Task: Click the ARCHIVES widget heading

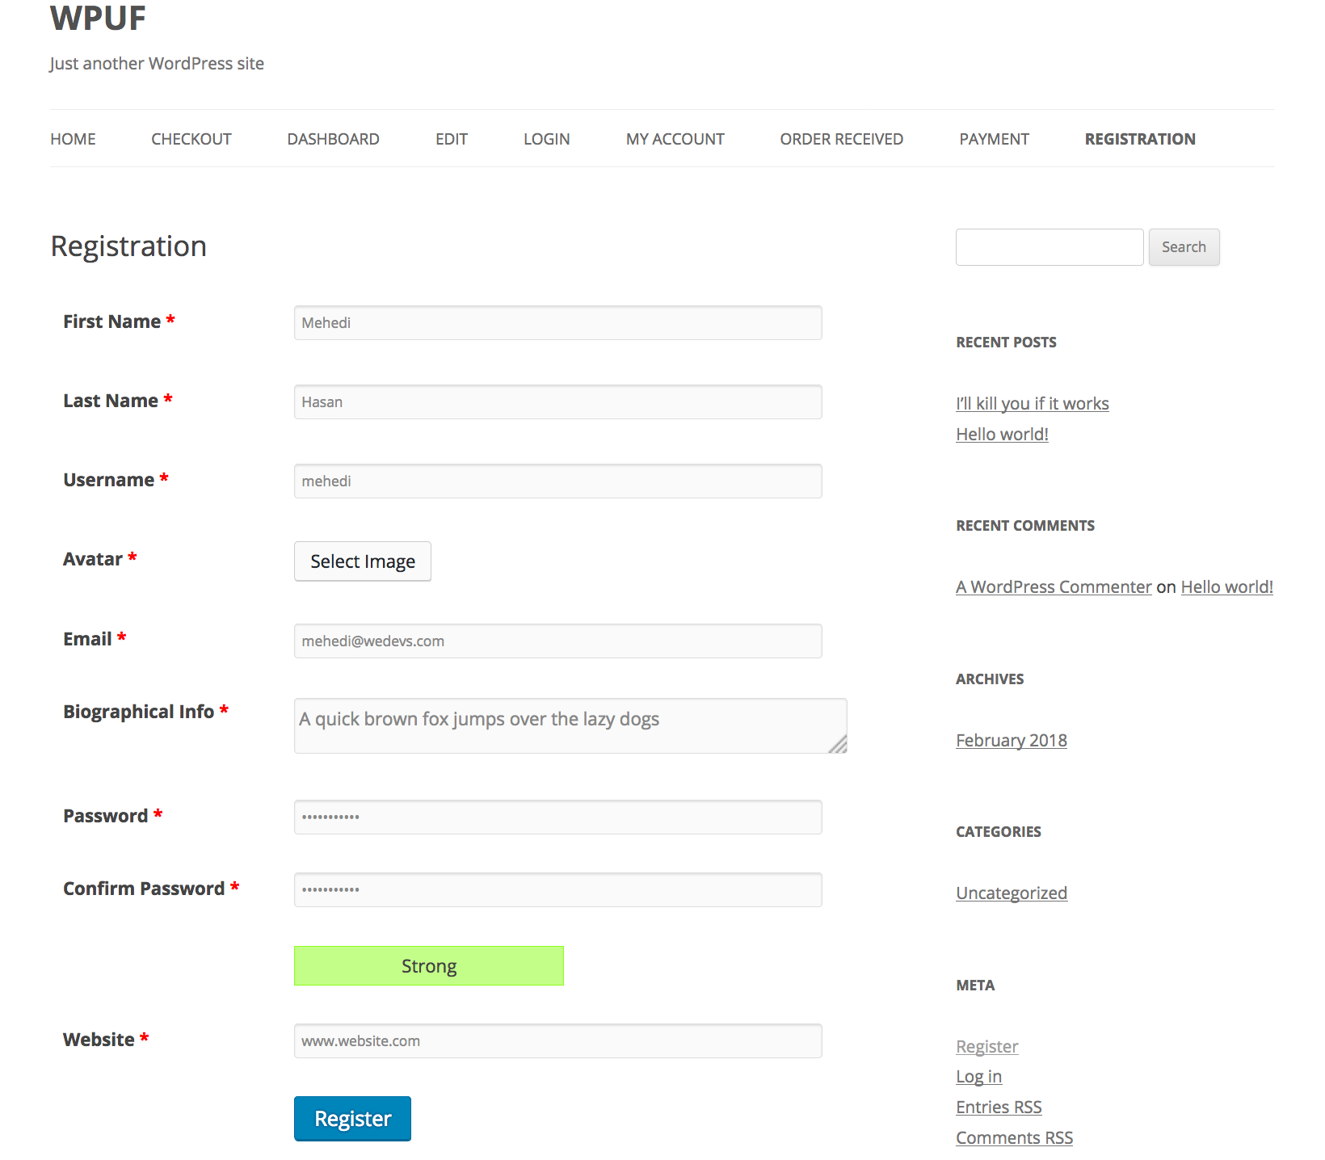Action: [990, 679]
